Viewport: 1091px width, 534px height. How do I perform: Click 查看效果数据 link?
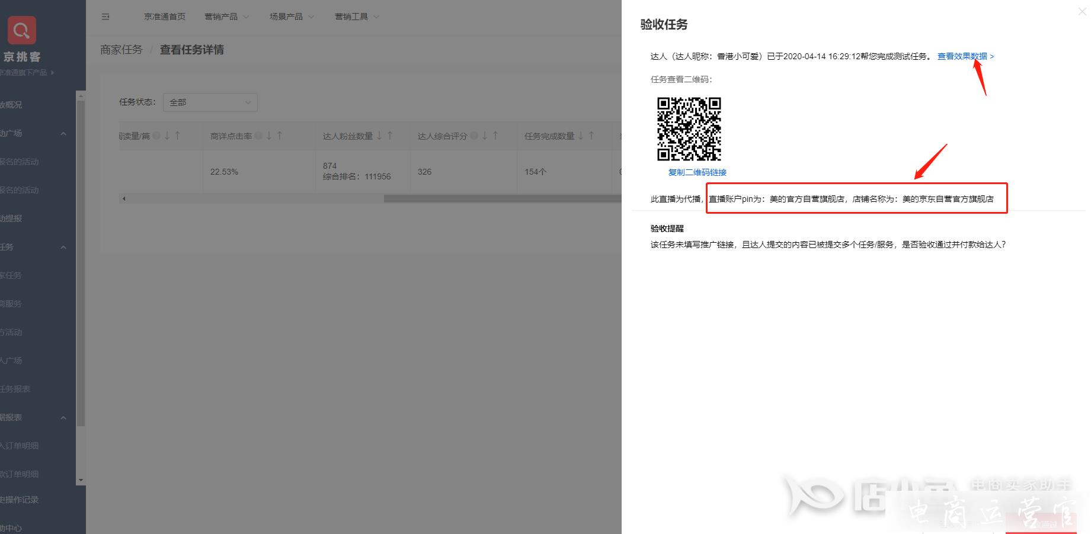(x=965, y=56)
